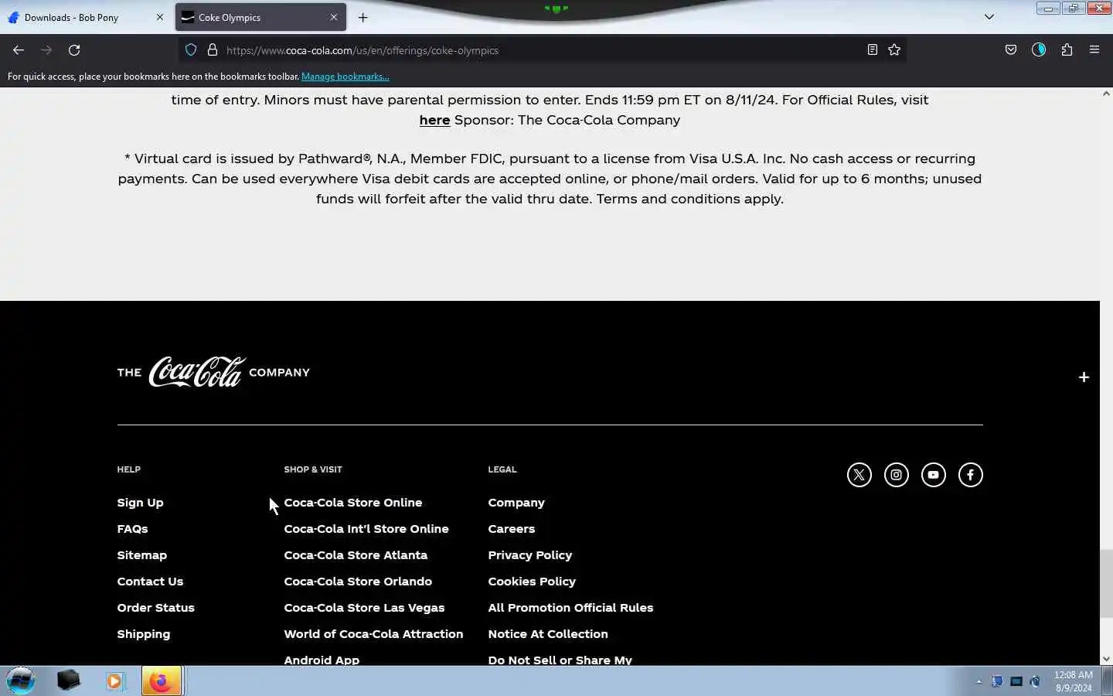Close the Downloads - Bob Pony tab
The image size is (1113, 696).
pyautogui.click(x=160, y=17)
